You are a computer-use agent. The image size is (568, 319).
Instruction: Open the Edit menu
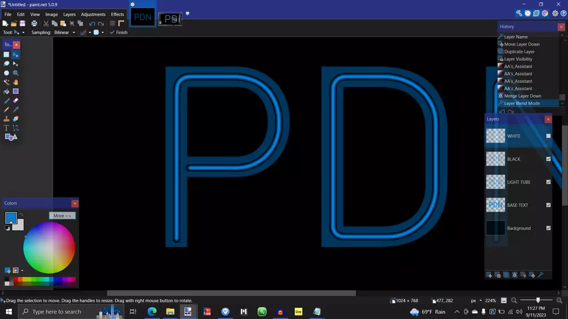(20, 14)
